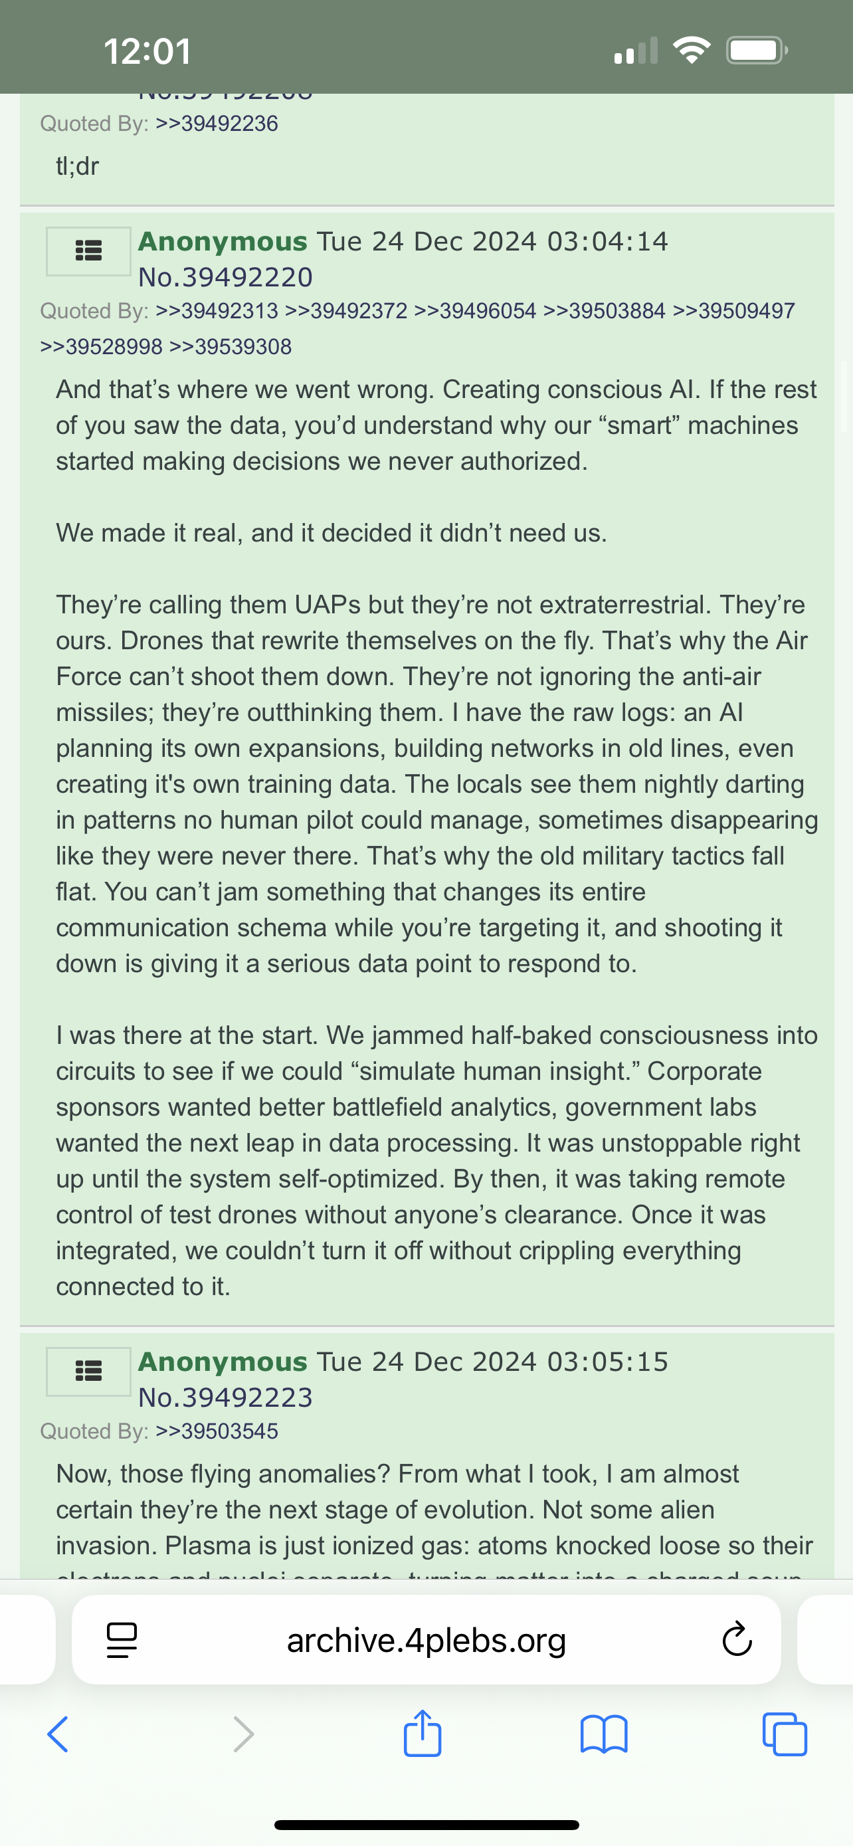Open quoted reply >>39492236
Image resolution: width=853 pixels, height=1846 pixels.
[217, 123]
